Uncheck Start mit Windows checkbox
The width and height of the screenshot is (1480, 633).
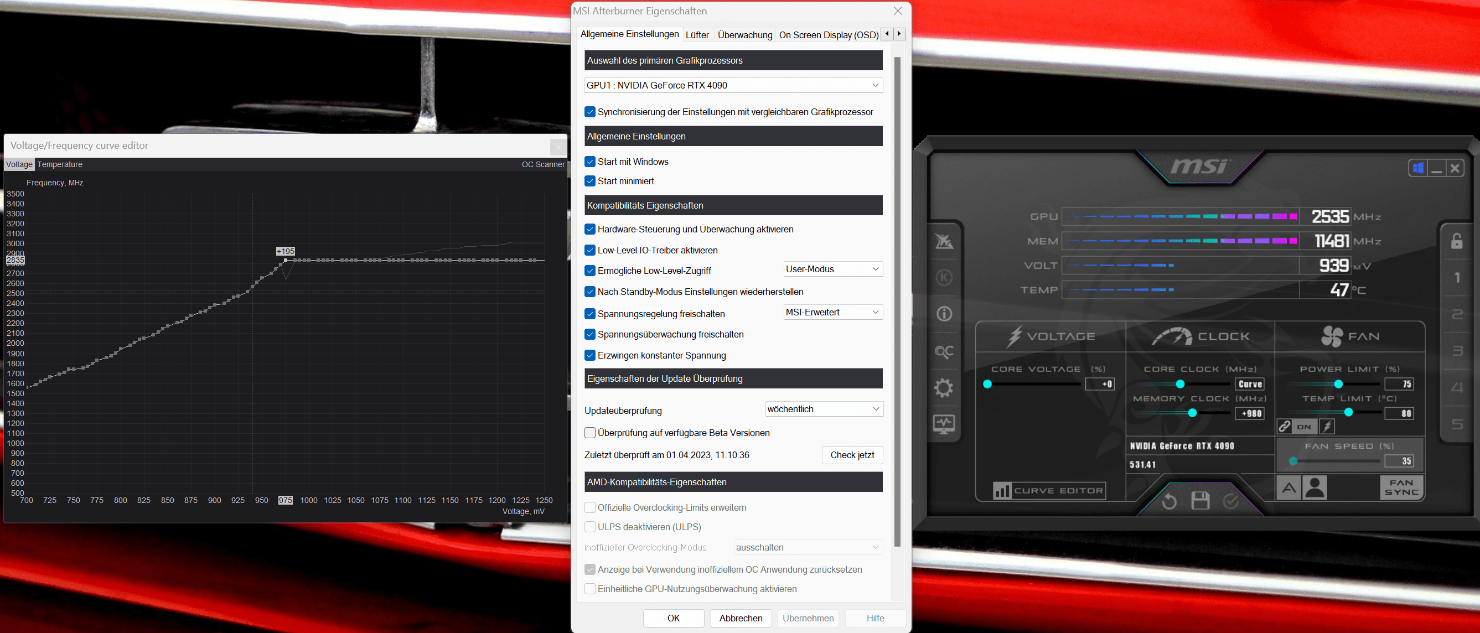point(589,162)
